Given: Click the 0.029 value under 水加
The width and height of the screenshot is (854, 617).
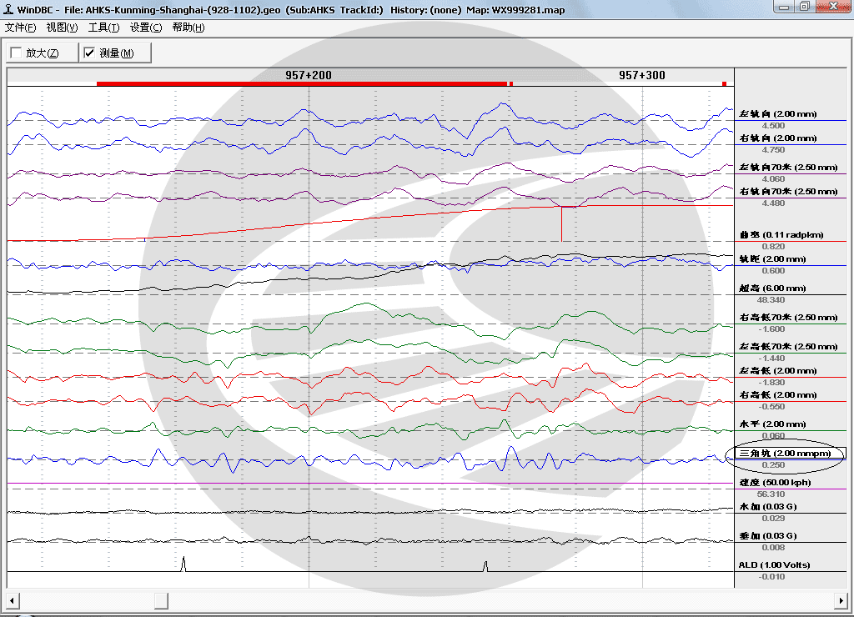Looking at the screenshot, I should [x=773, y=519].
